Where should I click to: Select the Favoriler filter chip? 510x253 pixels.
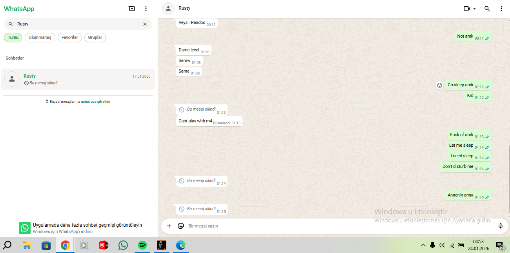(x=70, y=38)
